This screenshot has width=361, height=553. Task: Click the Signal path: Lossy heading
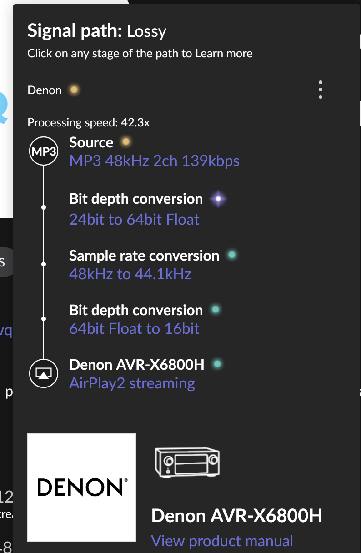(97, 31)
